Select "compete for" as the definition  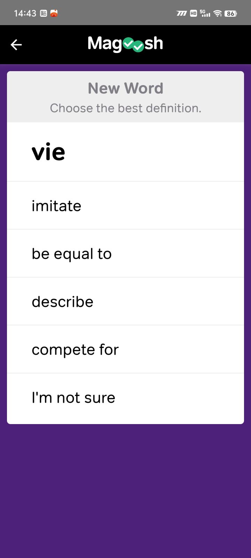125,349
